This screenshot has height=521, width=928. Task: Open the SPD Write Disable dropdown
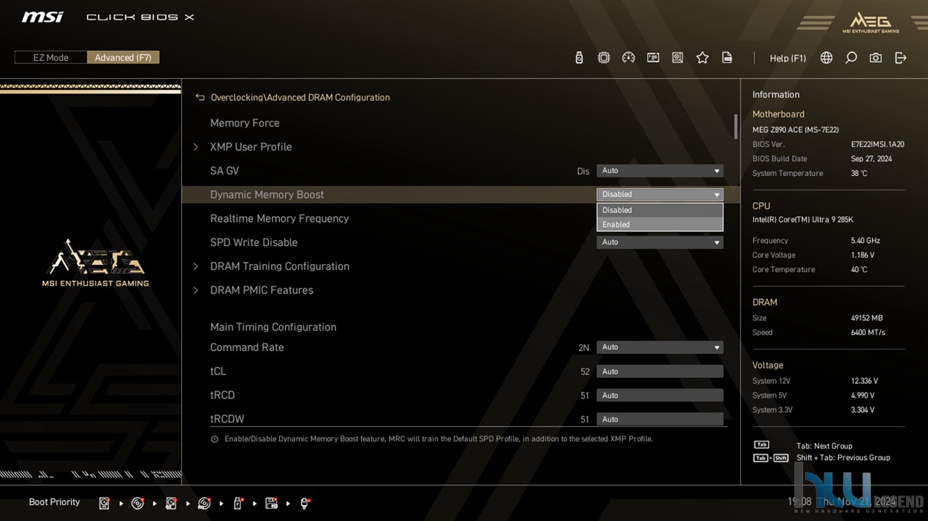tap(660, 242)
